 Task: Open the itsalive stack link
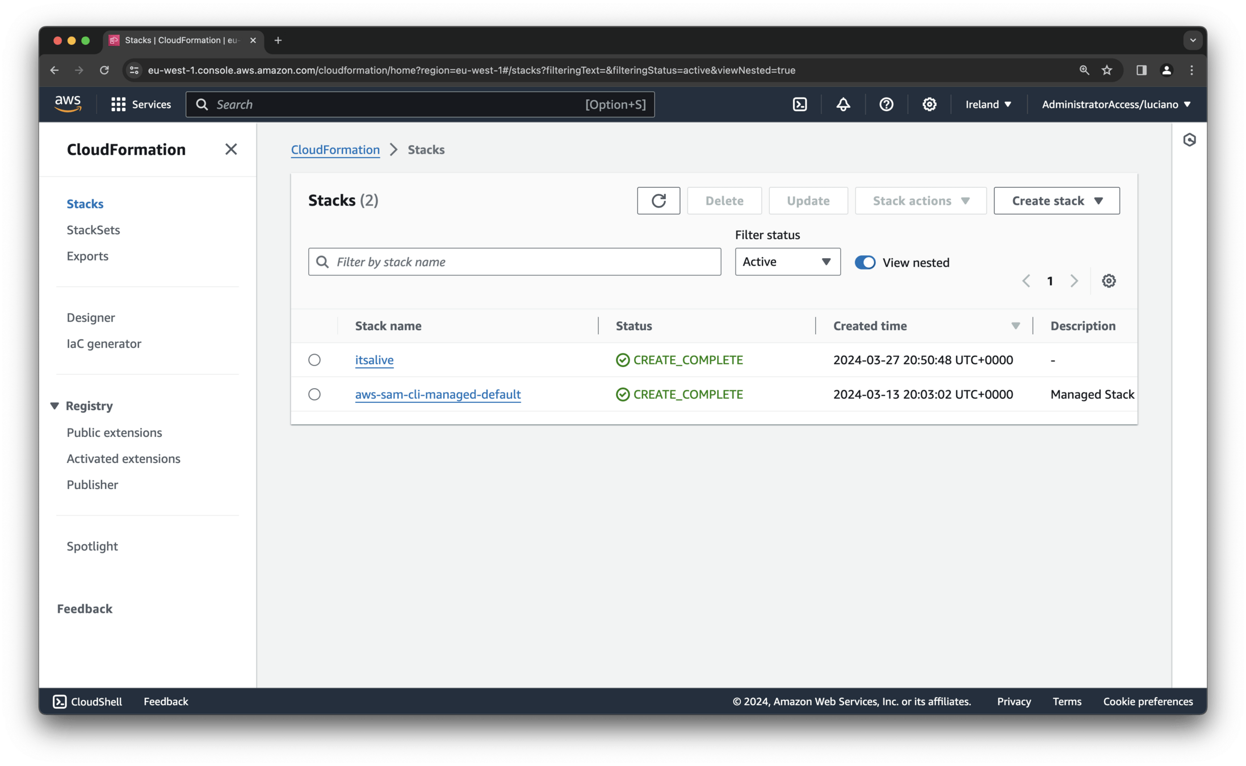[x=374, y=360]
